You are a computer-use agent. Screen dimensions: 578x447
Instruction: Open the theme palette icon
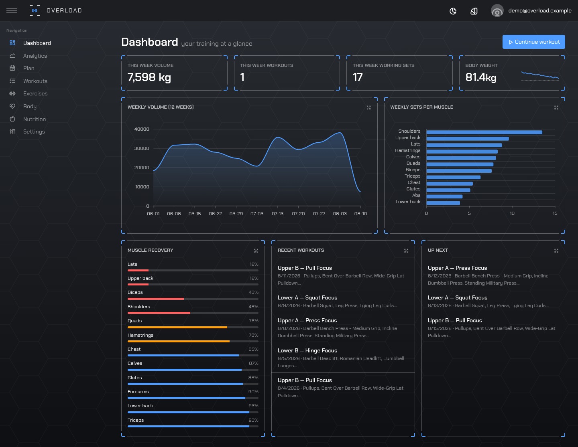click(x=474, y=11)
